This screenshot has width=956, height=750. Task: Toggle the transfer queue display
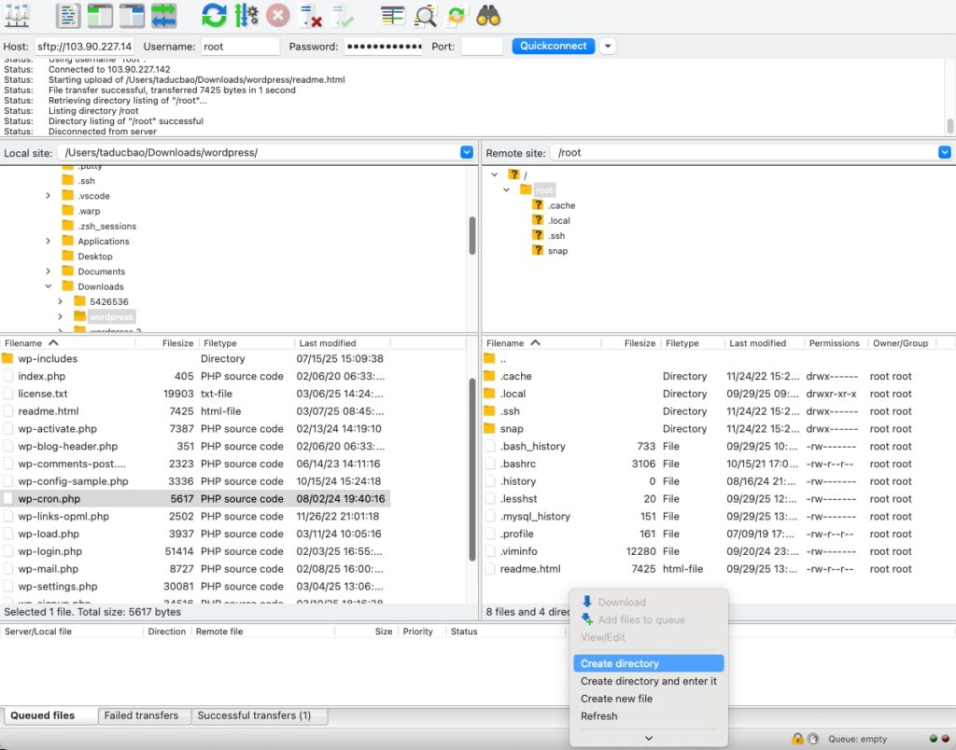coord(163,15)
